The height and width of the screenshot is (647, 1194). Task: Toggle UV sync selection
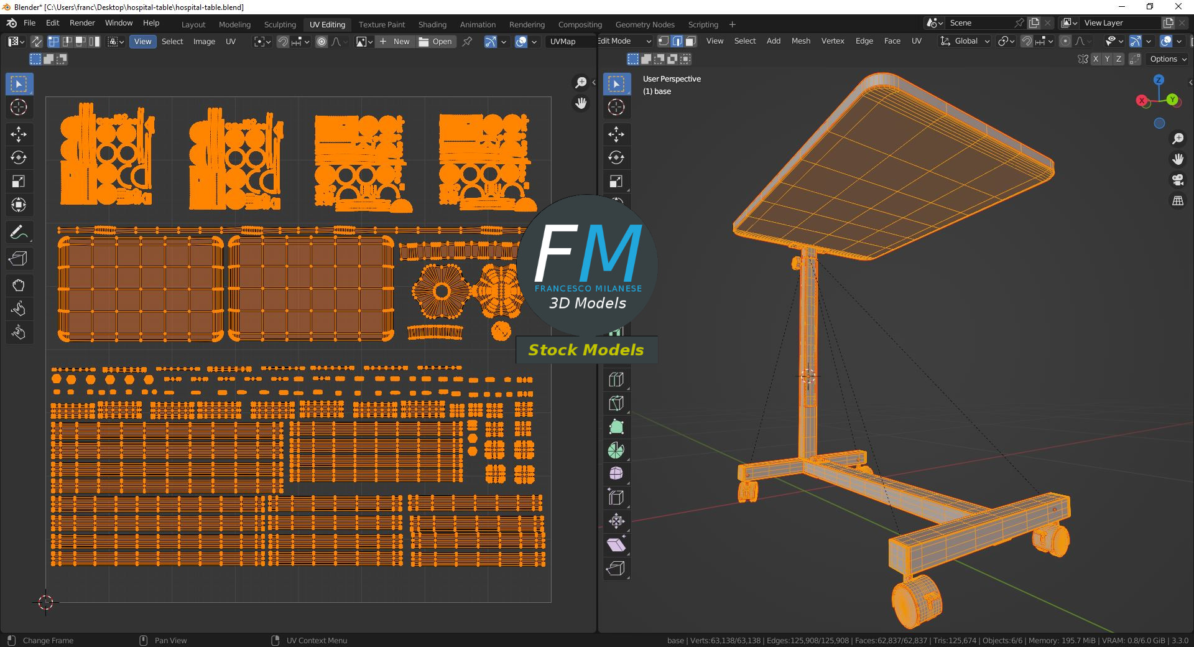tap(37, 42)
